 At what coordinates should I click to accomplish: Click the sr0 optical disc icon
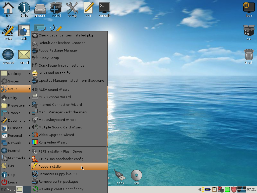pyautogui.click(x=136, y=177)
